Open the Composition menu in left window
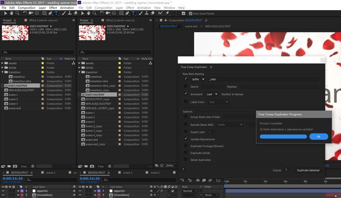 pos(27,8)
